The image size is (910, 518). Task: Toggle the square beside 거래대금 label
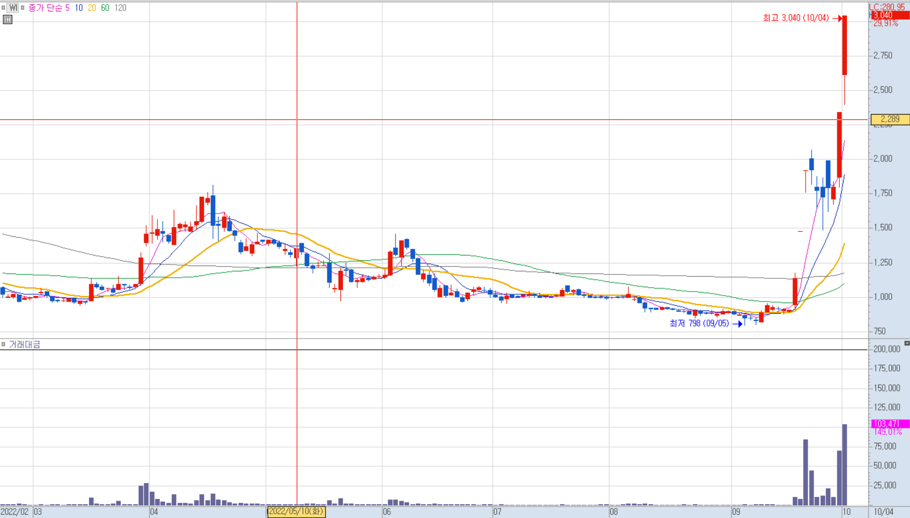pos(3,344)
